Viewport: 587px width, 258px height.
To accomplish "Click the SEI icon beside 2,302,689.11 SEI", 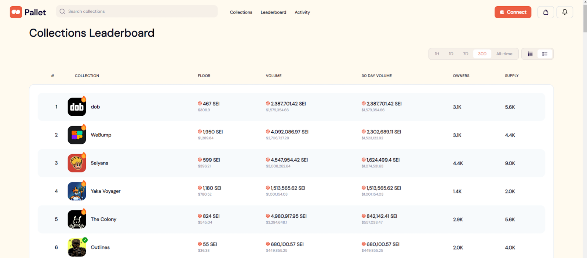I will (364, 132).
